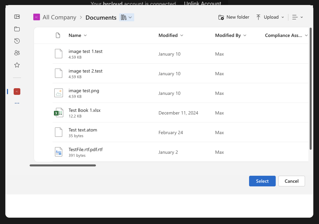Image resolution: width=319 pixels, height=224 pixels.
Task: Click the horizontal scrollbar below the list
Action: 63,165
